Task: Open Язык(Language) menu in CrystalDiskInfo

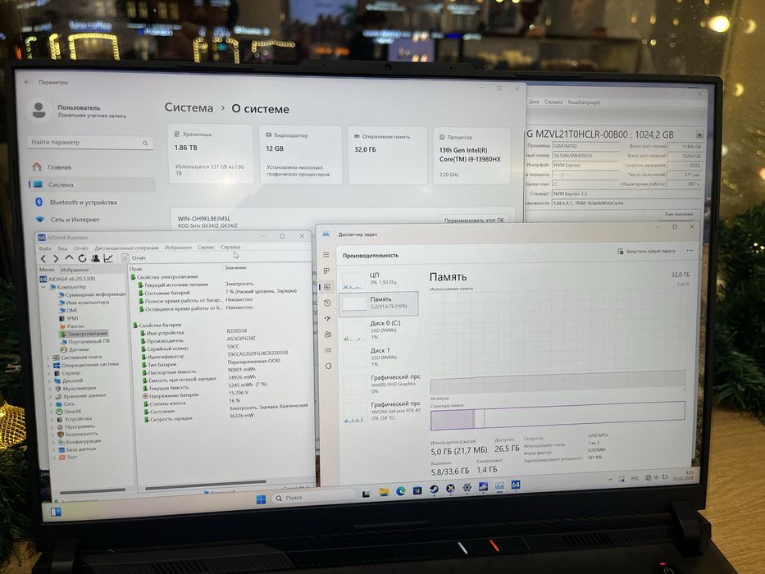Action: 584,102
